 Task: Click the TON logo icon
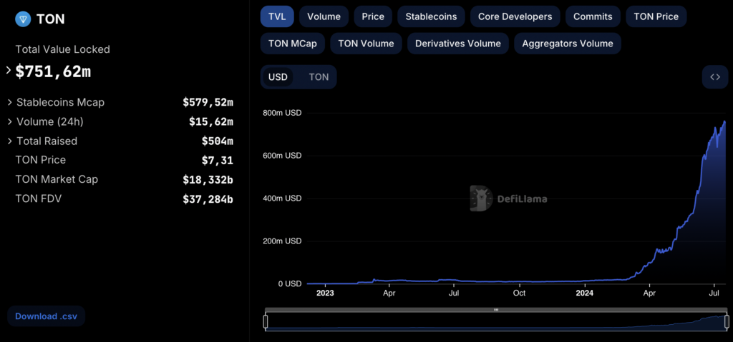(x=23, y=19)
